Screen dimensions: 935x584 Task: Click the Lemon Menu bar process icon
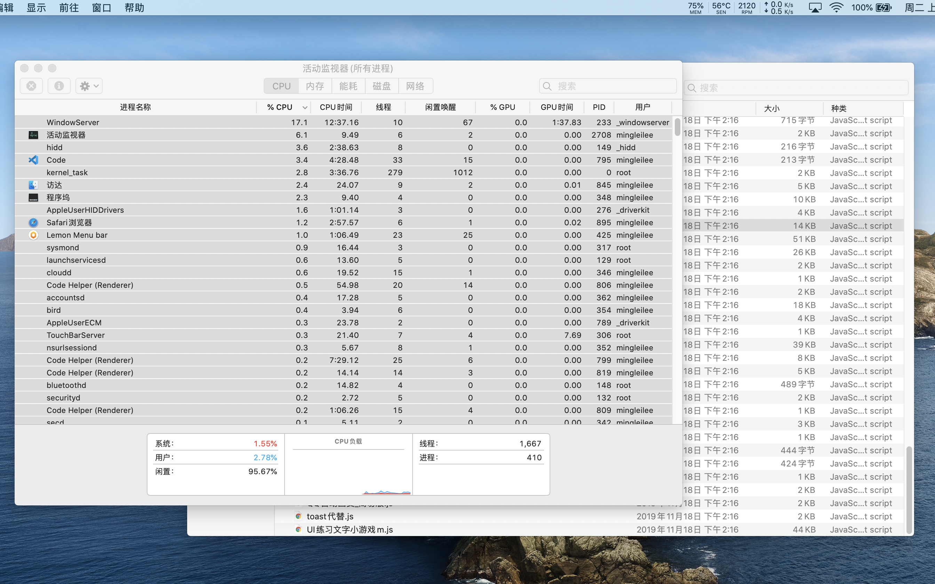[34, 235]
